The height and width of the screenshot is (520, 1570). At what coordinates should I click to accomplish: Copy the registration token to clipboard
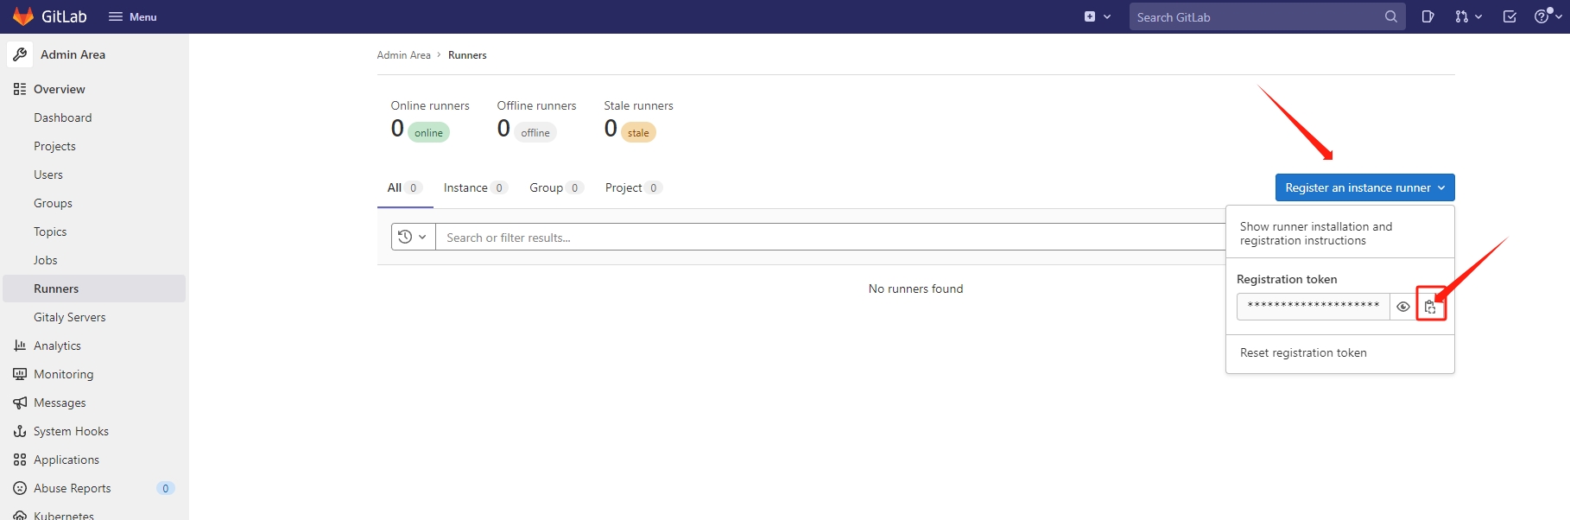point(1430,307)
